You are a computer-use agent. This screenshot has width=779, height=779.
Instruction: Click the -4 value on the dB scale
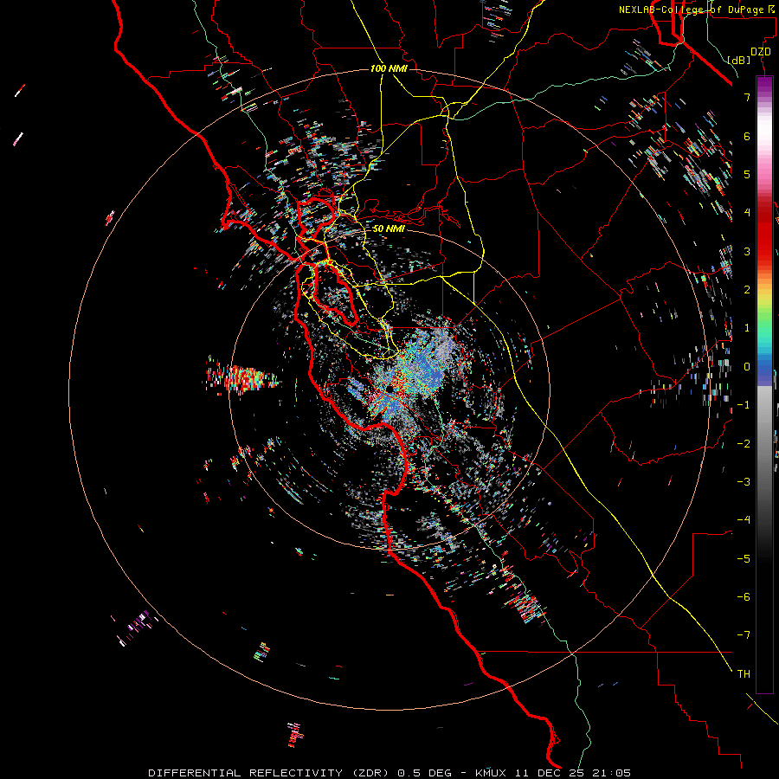click(x=744, y=520)
